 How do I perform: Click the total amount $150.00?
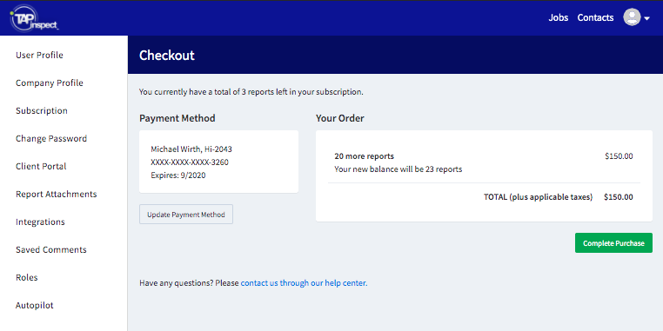pos(619,196)
